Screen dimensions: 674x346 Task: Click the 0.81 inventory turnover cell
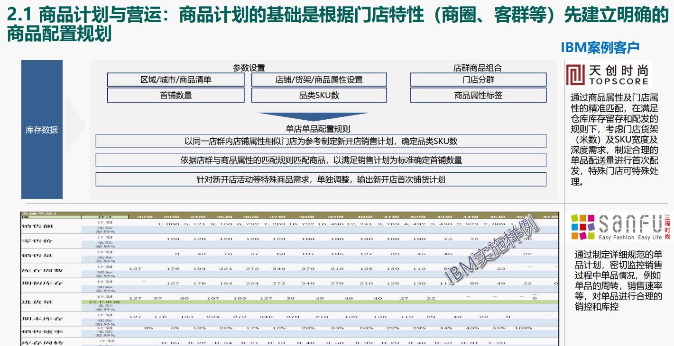[469, 343]
